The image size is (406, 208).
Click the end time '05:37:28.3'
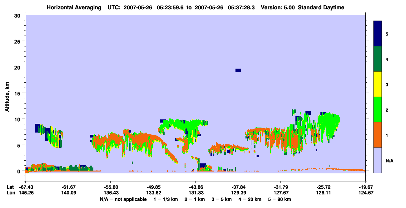tap(241, 7)
